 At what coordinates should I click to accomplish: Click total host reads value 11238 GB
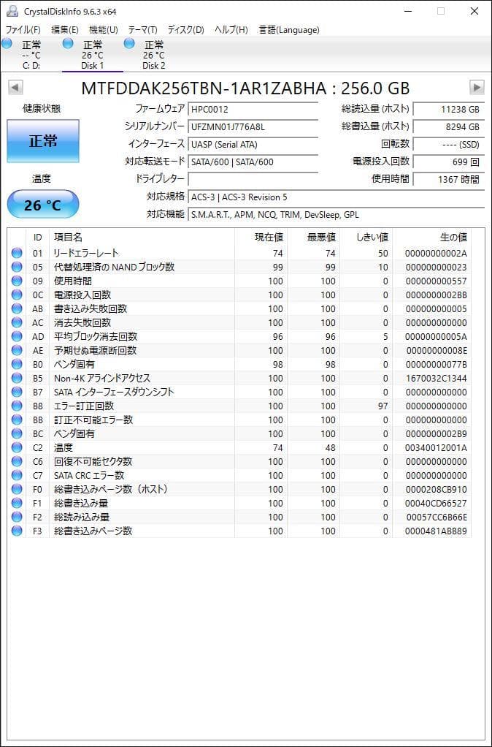point(448,109)
